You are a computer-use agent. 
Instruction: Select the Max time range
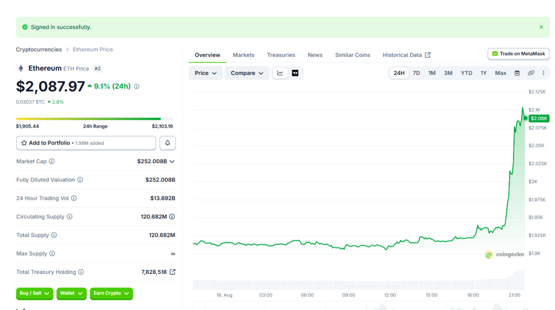coord(500,73)
